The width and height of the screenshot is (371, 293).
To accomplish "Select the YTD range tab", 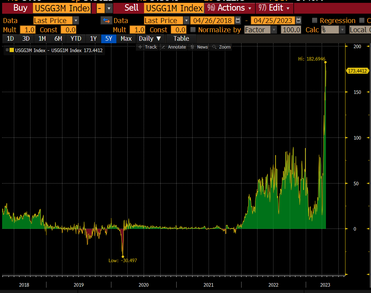I will [76, 39].
